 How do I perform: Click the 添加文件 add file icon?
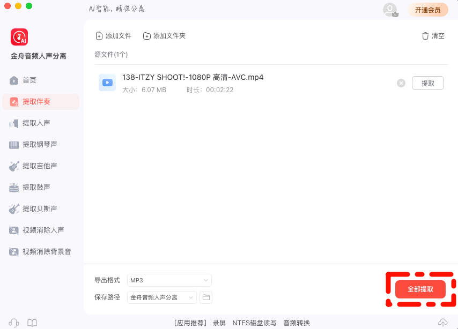click(99, 36)
